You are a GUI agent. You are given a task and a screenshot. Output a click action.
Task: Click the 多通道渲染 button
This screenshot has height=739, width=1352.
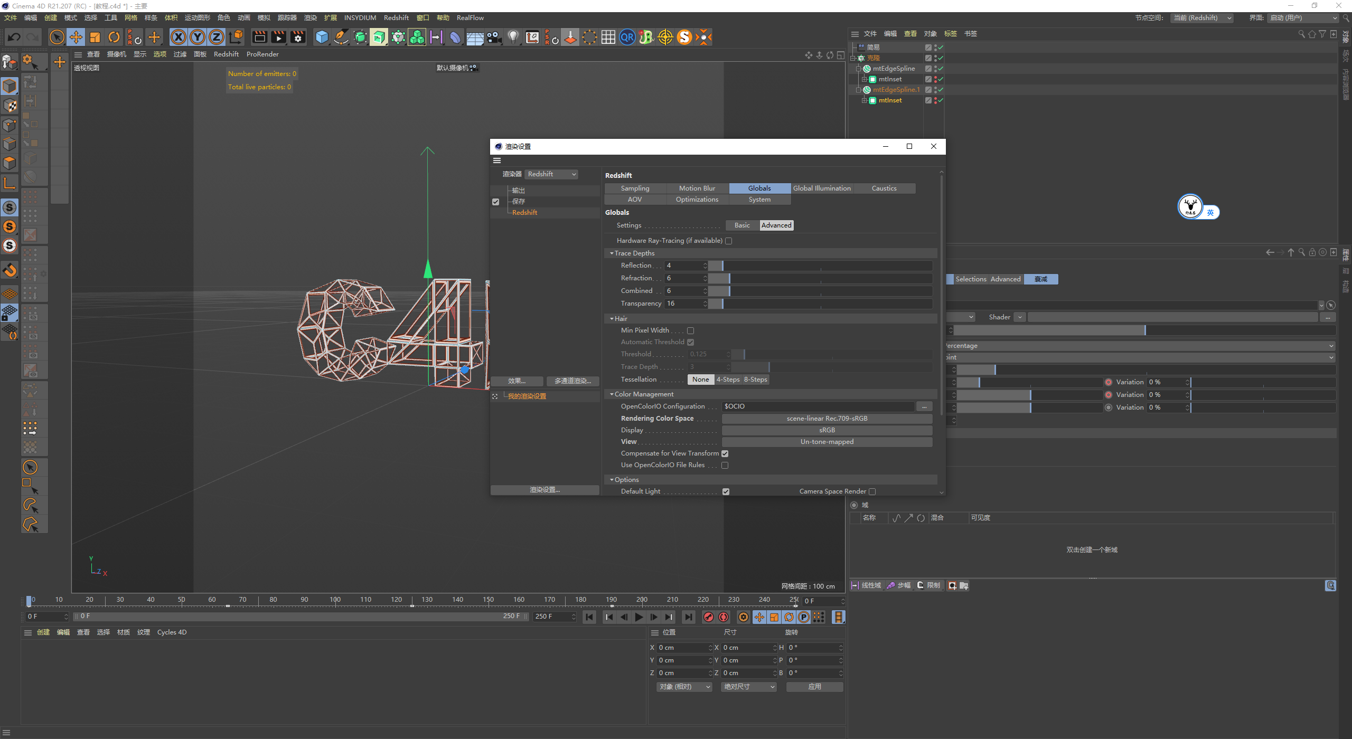572,381
